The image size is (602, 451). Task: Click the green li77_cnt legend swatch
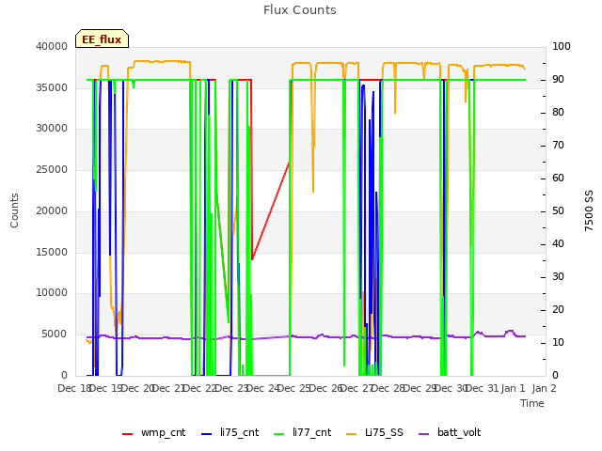279,433
